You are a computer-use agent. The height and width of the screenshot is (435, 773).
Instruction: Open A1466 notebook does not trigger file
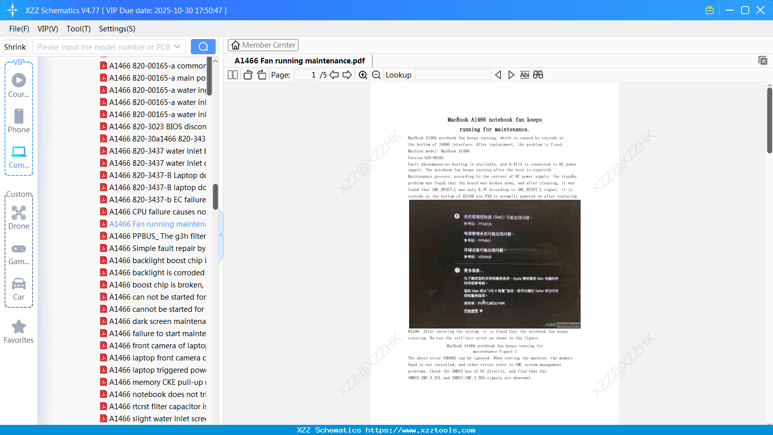coord(153,394)
